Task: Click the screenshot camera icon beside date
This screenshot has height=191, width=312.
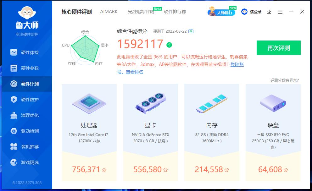Action: pyautogui.click(x=191, y=31)
